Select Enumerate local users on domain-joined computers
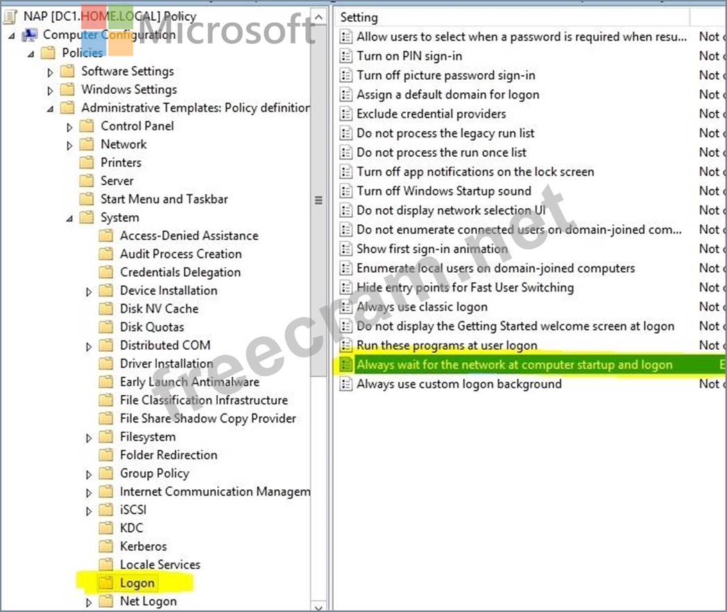 495,269
